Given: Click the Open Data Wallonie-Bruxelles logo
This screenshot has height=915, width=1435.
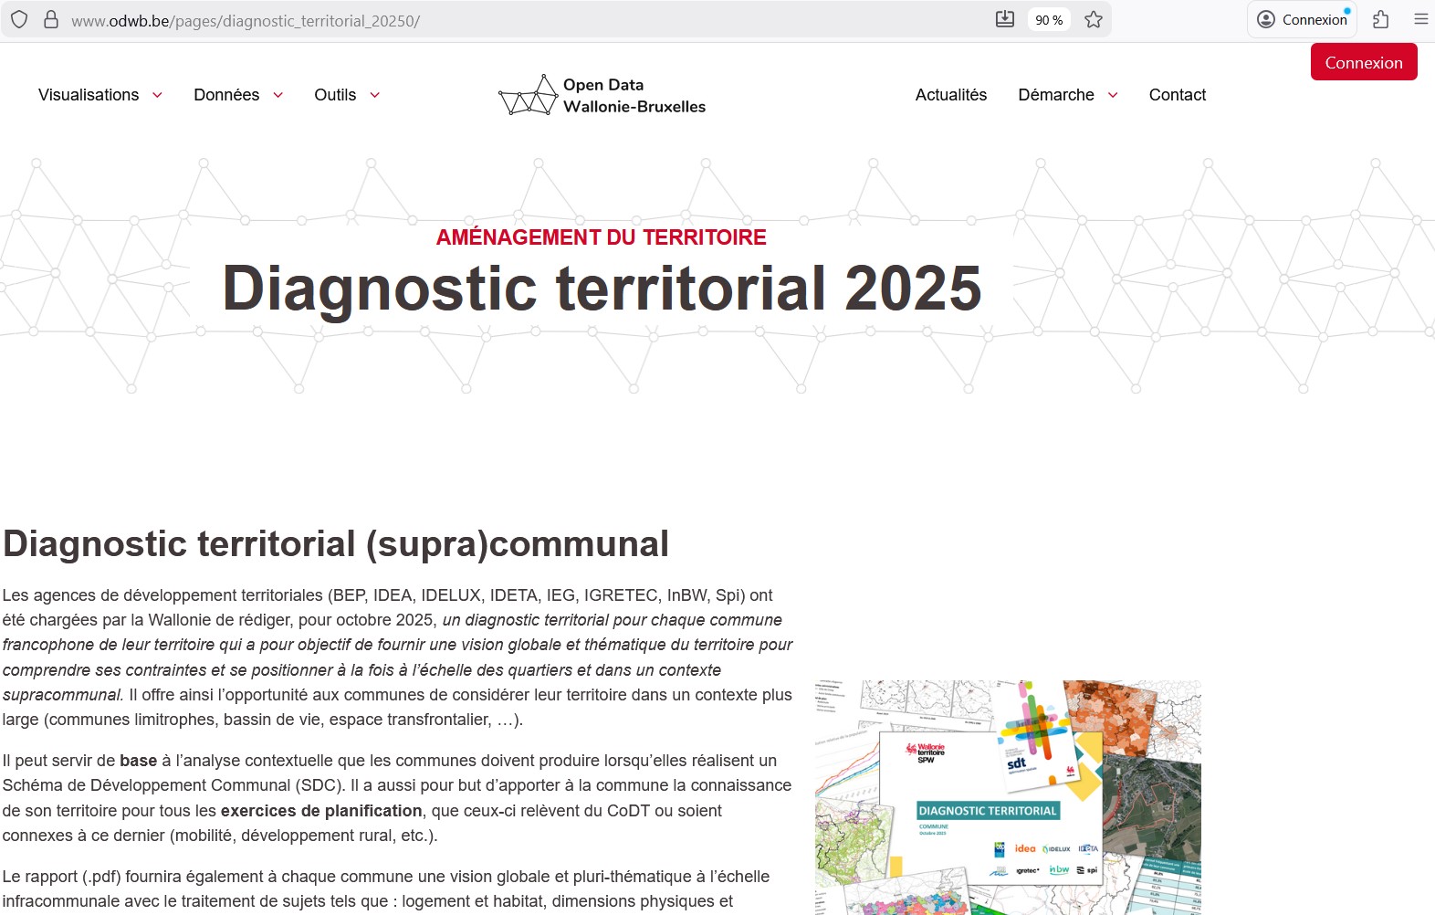Looking at the screenshot, I should (602, 95).
